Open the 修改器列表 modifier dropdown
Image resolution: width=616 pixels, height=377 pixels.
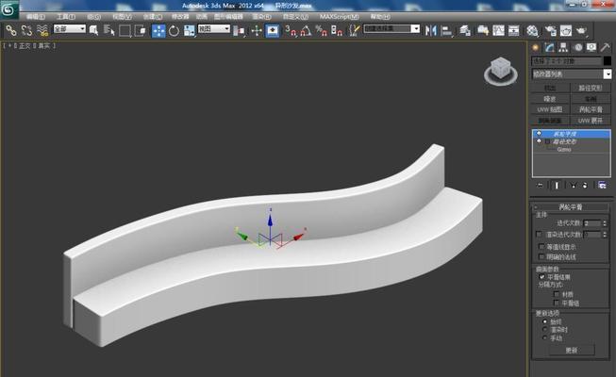(569, 74)
